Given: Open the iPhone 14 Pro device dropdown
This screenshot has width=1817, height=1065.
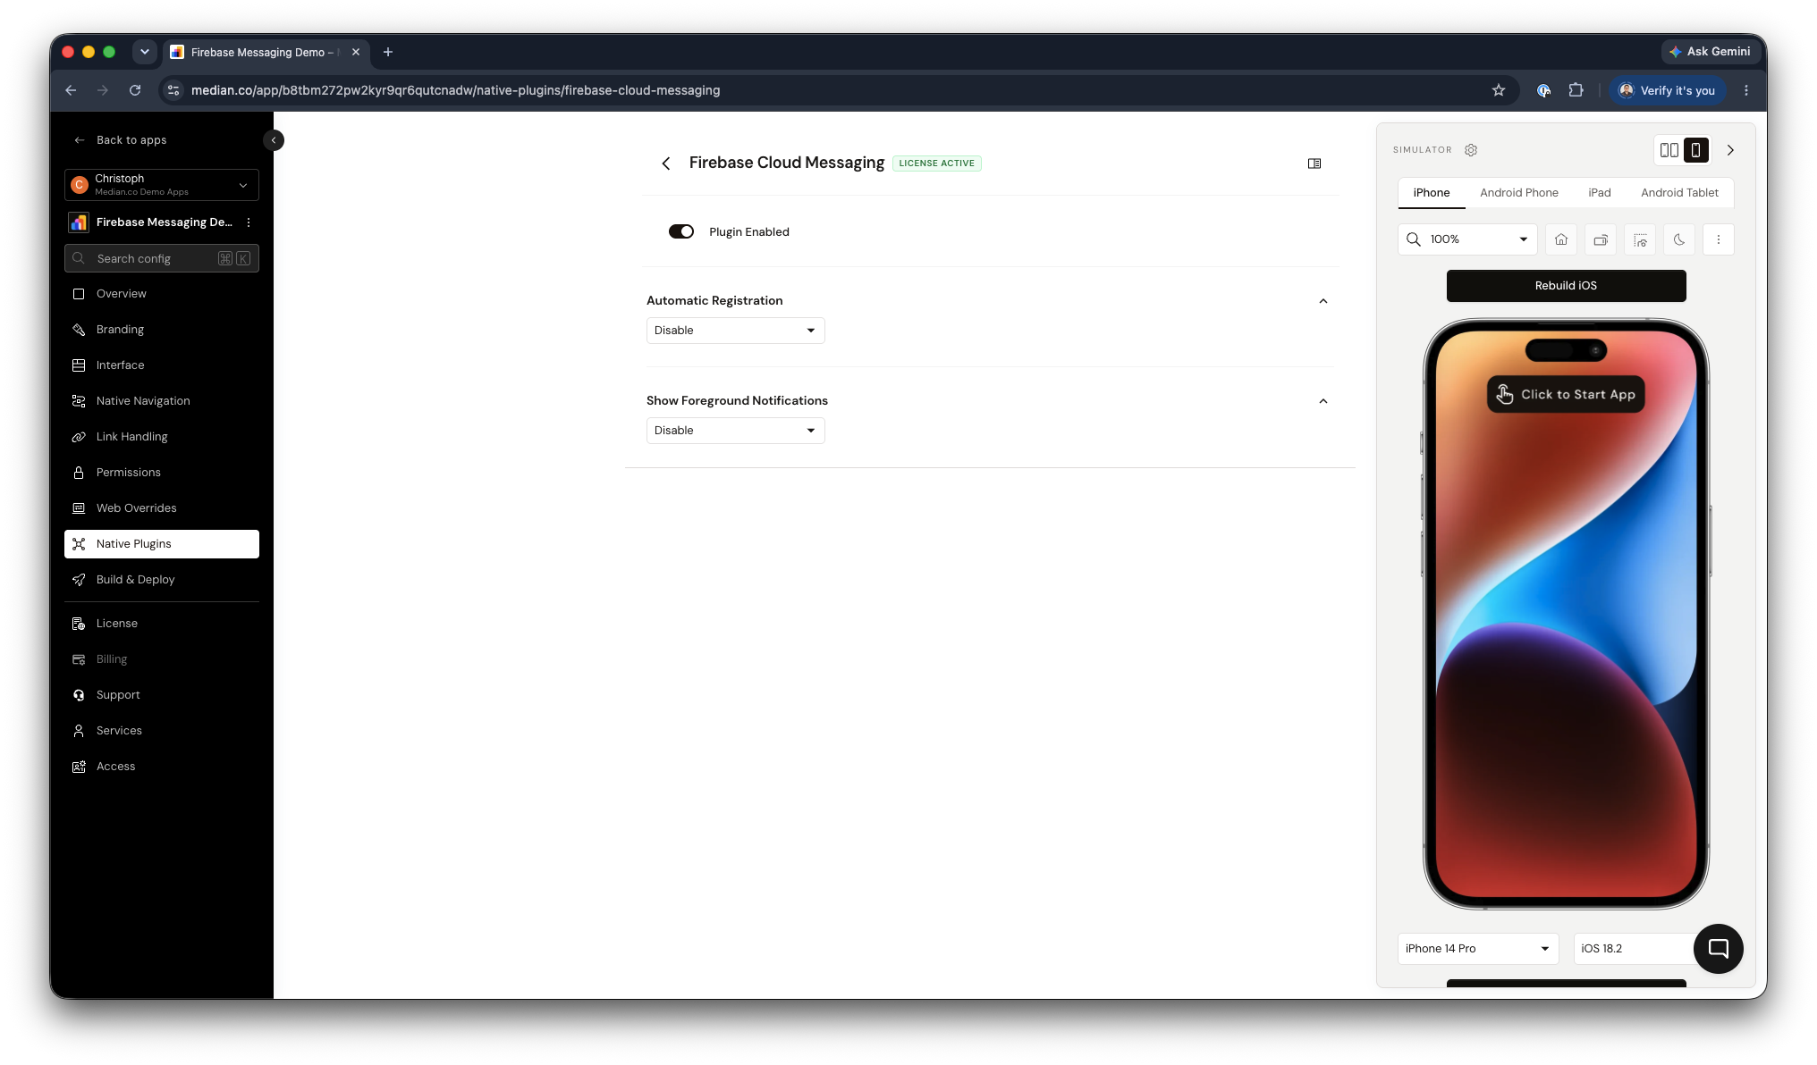Looking at the screenshot, I should click(x=1477, y=949).
